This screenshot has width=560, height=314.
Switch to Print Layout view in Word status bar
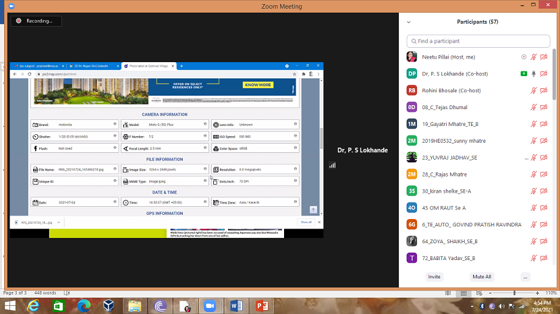pos(464,293)
